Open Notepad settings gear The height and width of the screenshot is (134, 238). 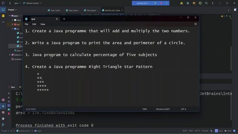coord(196,24)
